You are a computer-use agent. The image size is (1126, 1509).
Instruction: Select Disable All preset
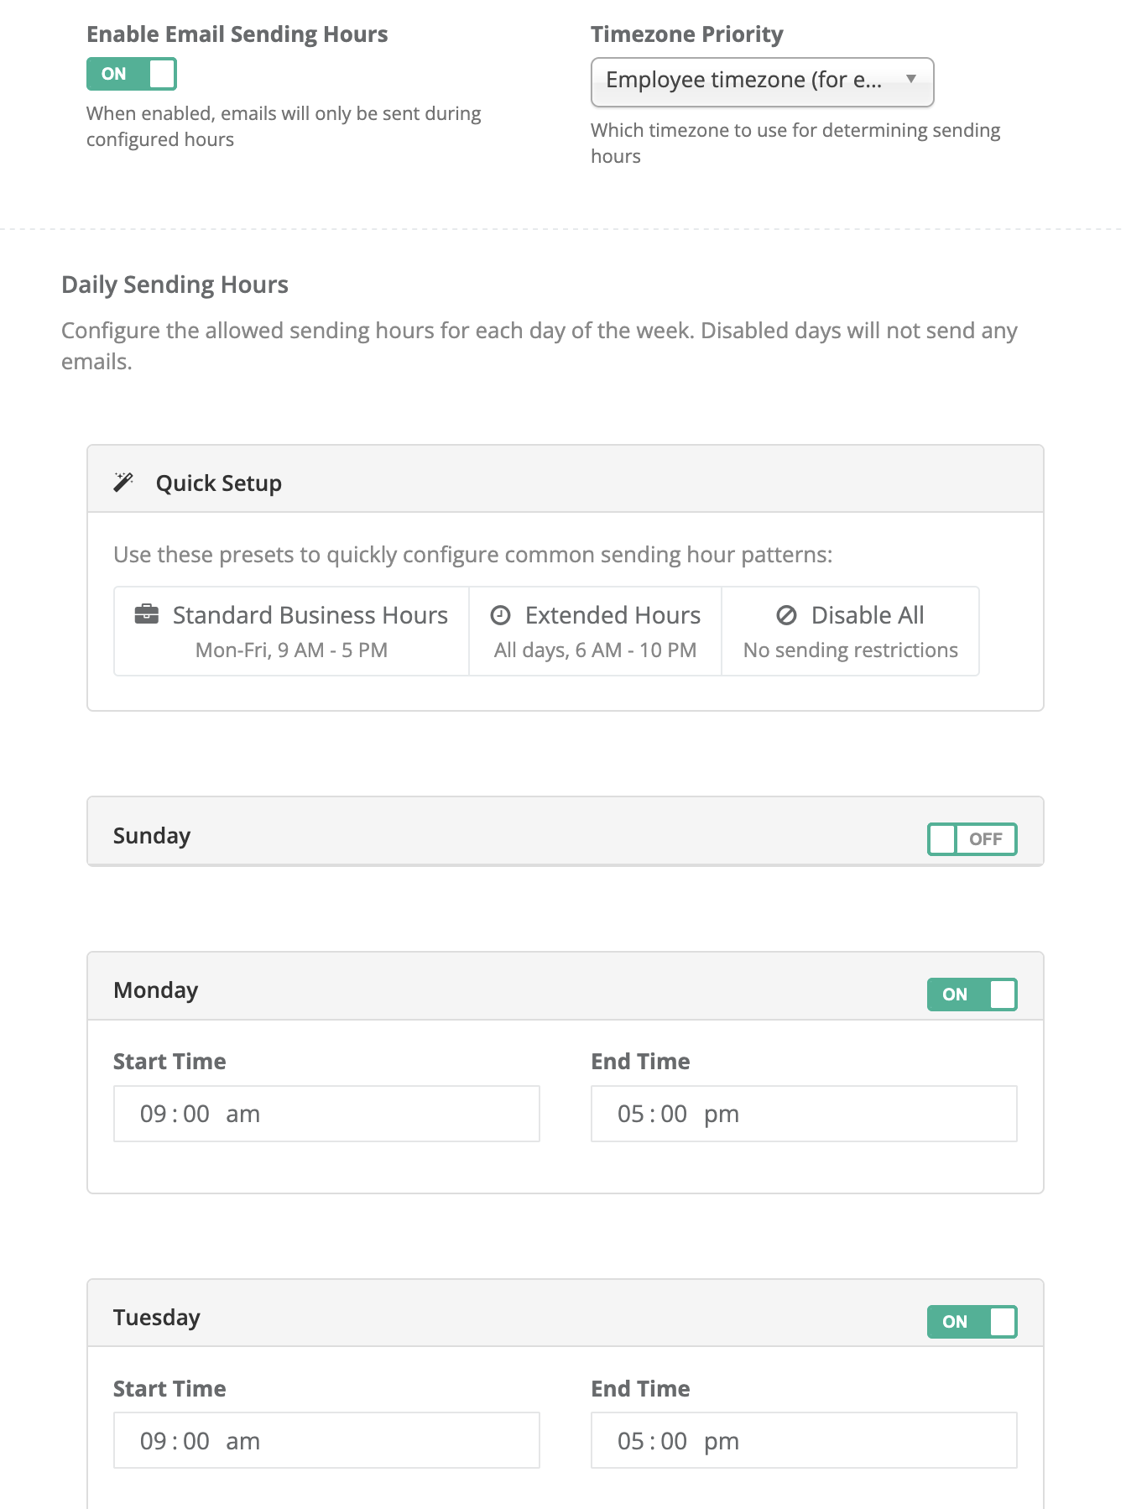coord(850,631)
